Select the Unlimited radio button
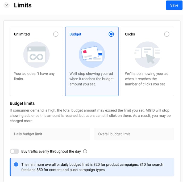The image size is (183, 182). (56, 34)
